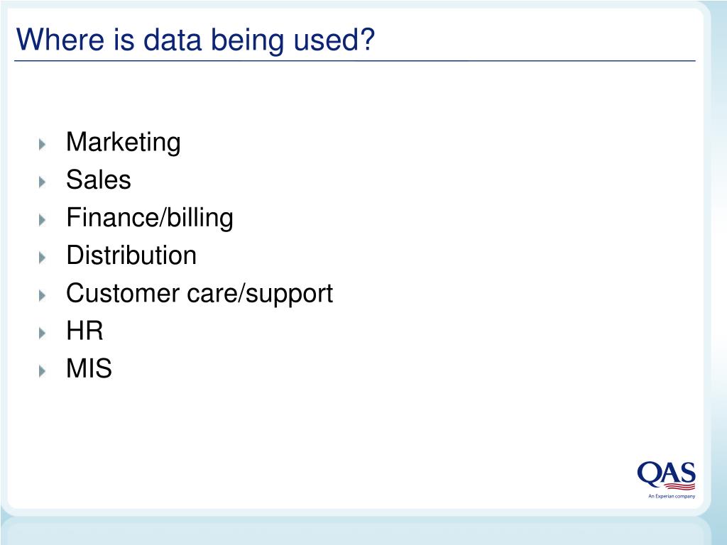
Task: Click the arrow bullet beside Marketing
Action: 42,144
